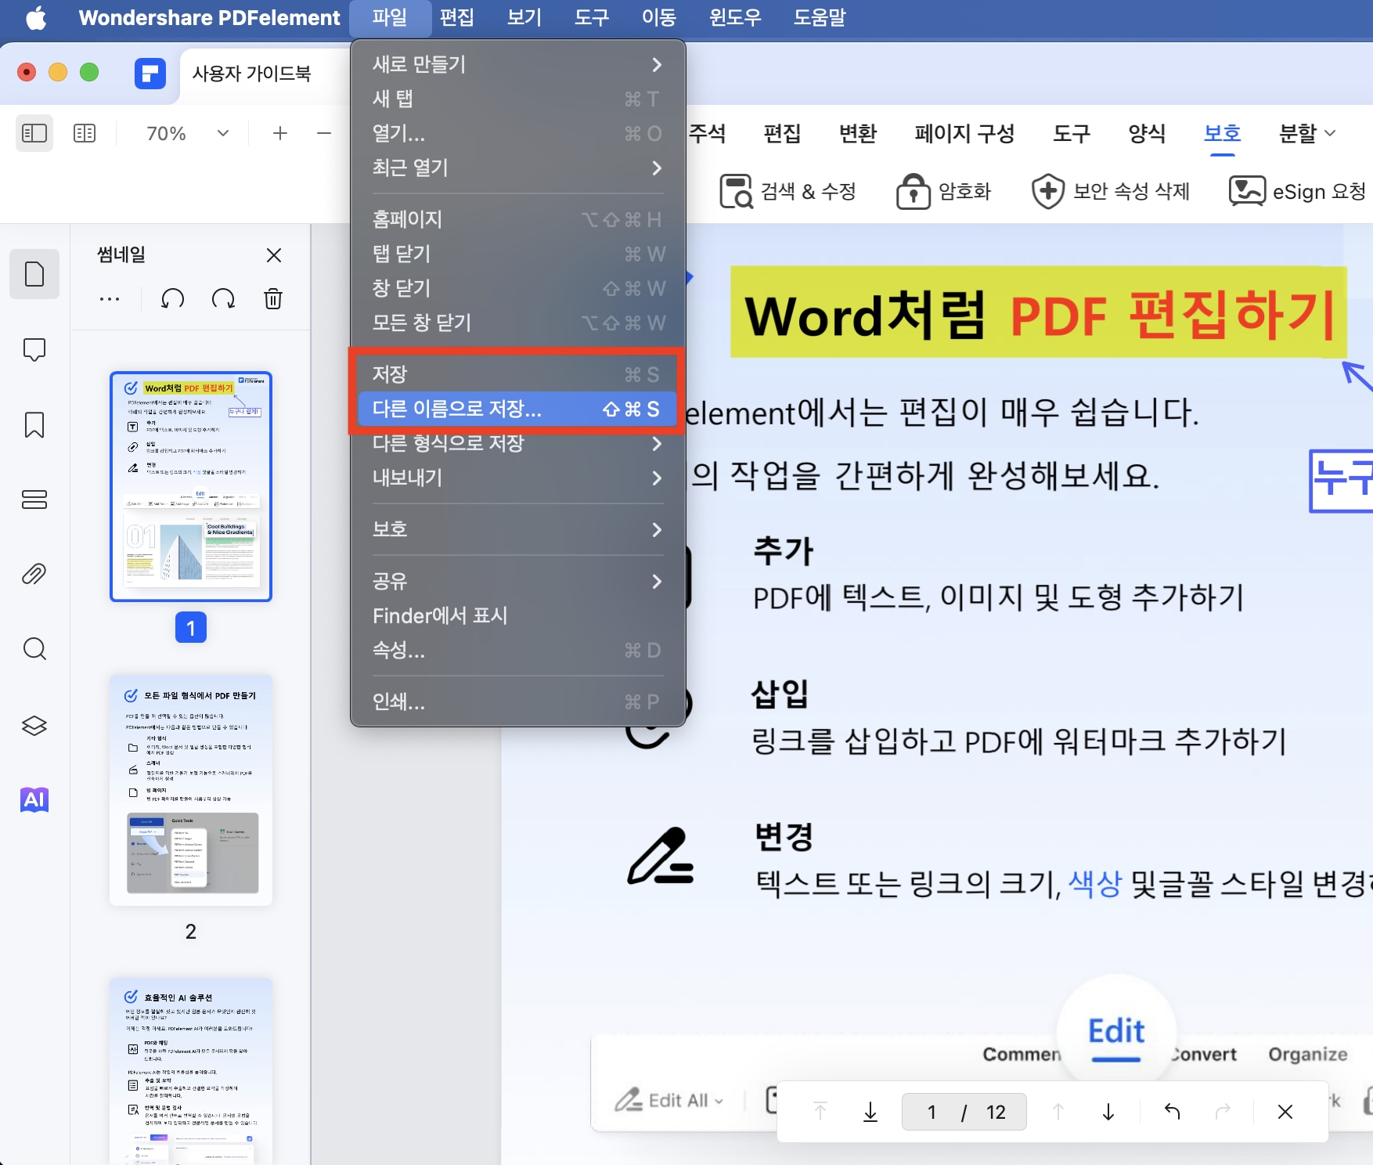Choose 인쇄... menu item
The width and height of the screenshot is (1373, 1165).
pos(517,702)
